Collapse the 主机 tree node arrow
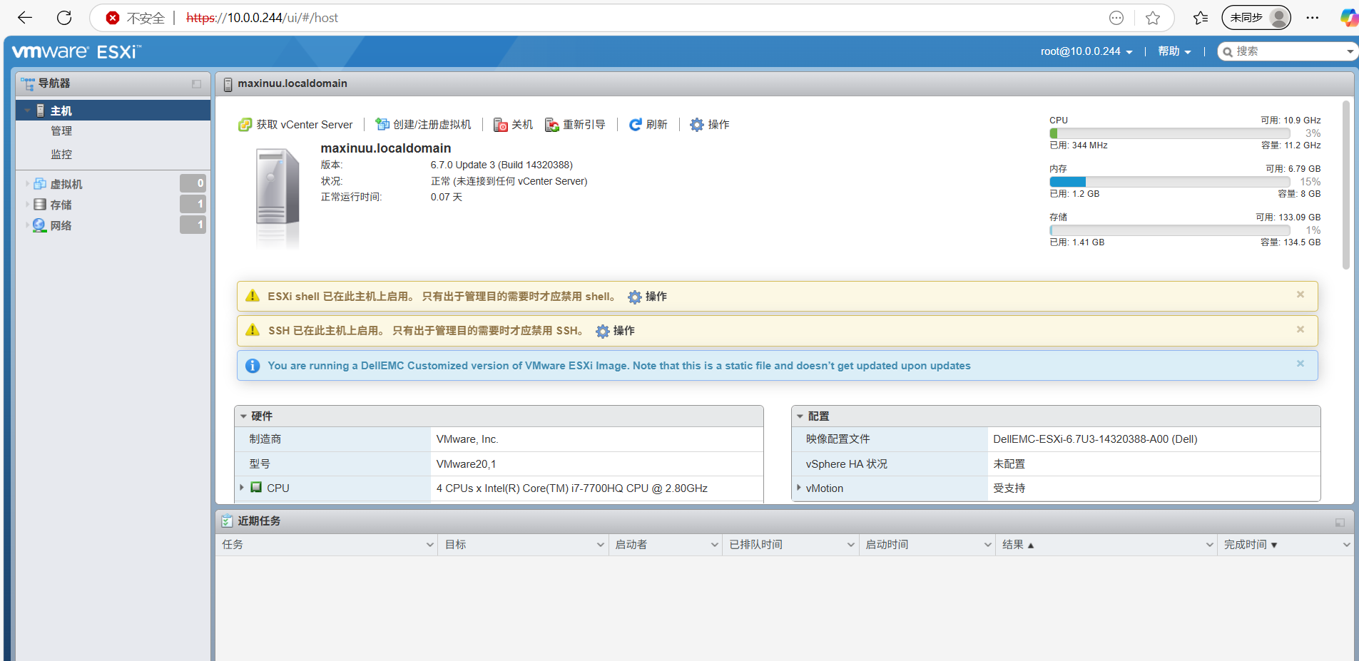Image resolution: width=1359 pixels, height=661 pixels. point(27,111)
